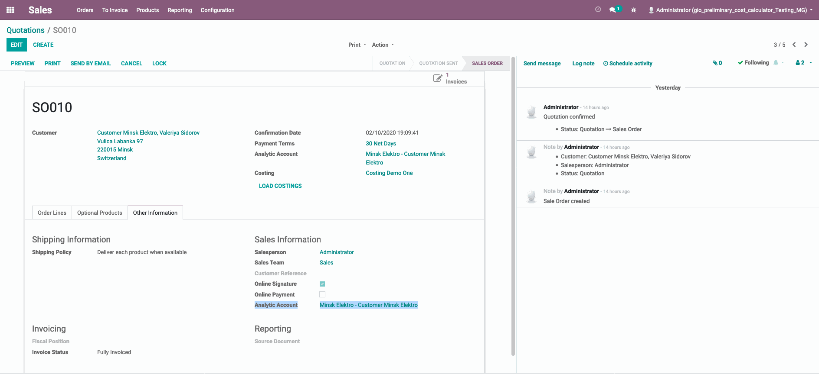Click the Sales app title
The height and width of the screenshot is (374, 819).
(40, 10)
